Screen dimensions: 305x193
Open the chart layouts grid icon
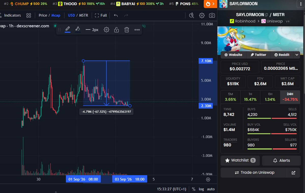(28, 15)
